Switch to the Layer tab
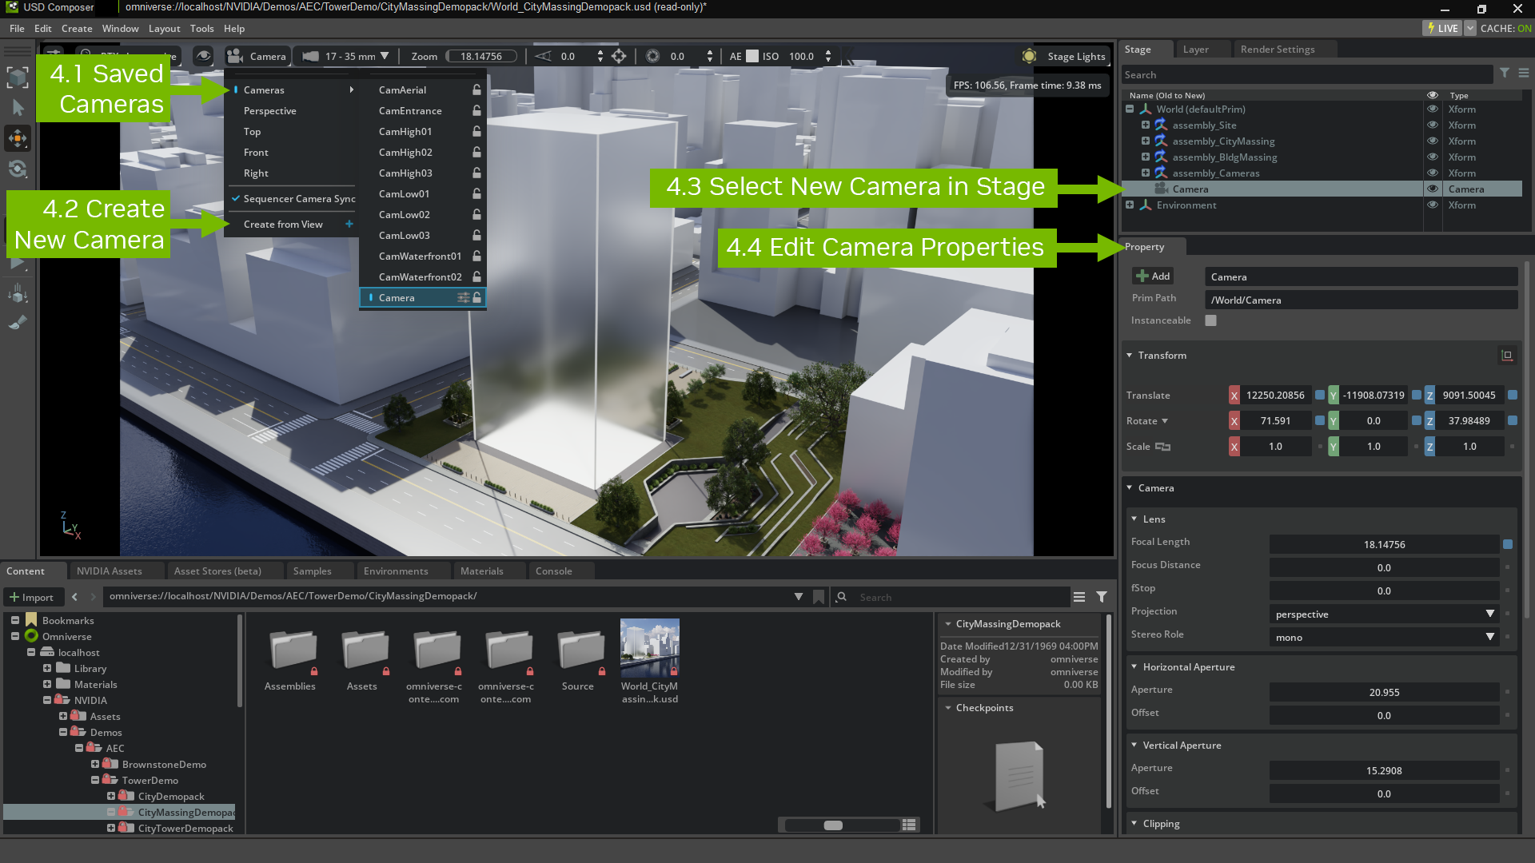 [1196, 49]
